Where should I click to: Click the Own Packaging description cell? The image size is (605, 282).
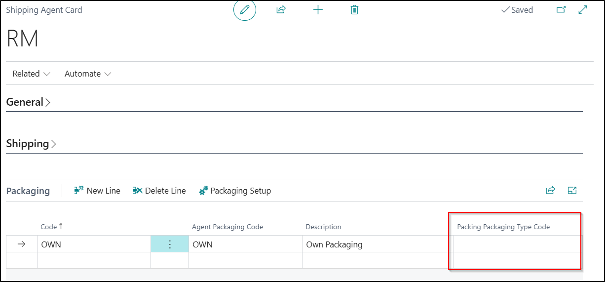pyautogui.click(x=375, y=244)
